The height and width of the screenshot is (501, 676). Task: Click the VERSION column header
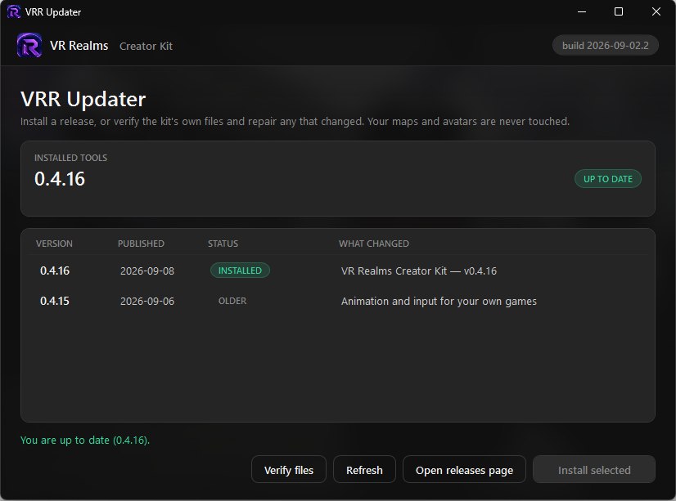(54, 244)
